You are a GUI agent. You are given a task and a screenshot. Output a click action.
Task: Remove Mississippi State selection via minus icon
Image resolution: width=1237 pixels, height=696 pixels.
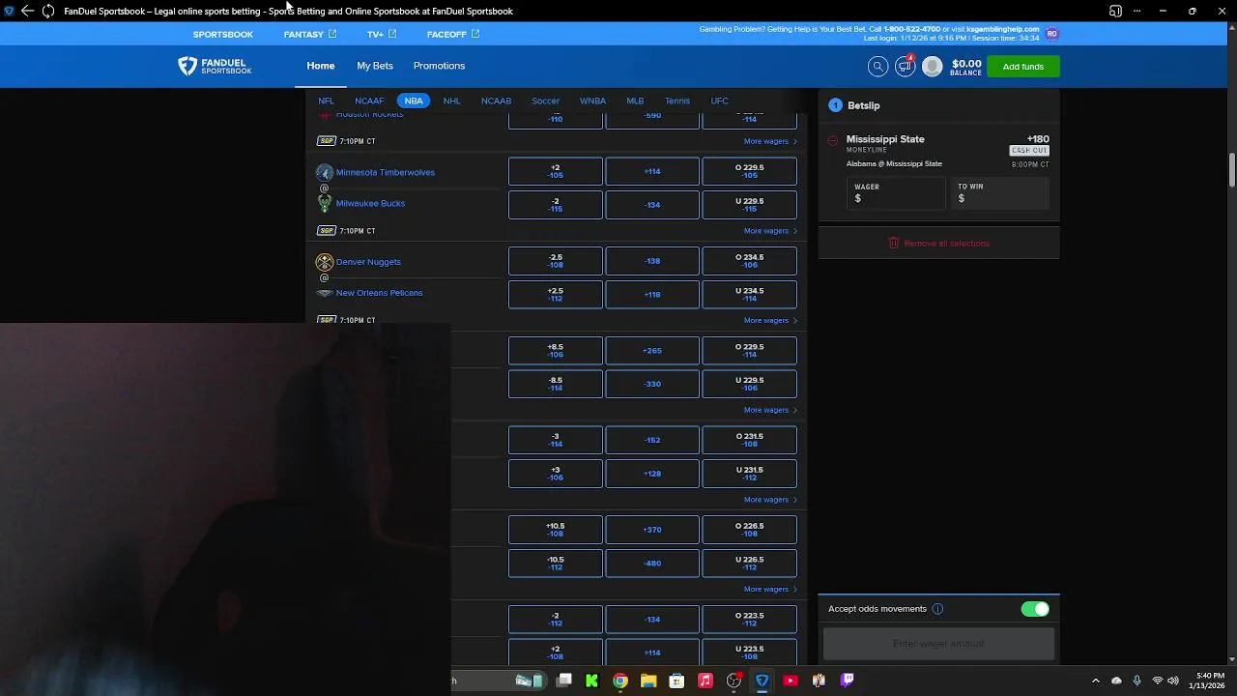pyautogui.click(x=833, y=140)
